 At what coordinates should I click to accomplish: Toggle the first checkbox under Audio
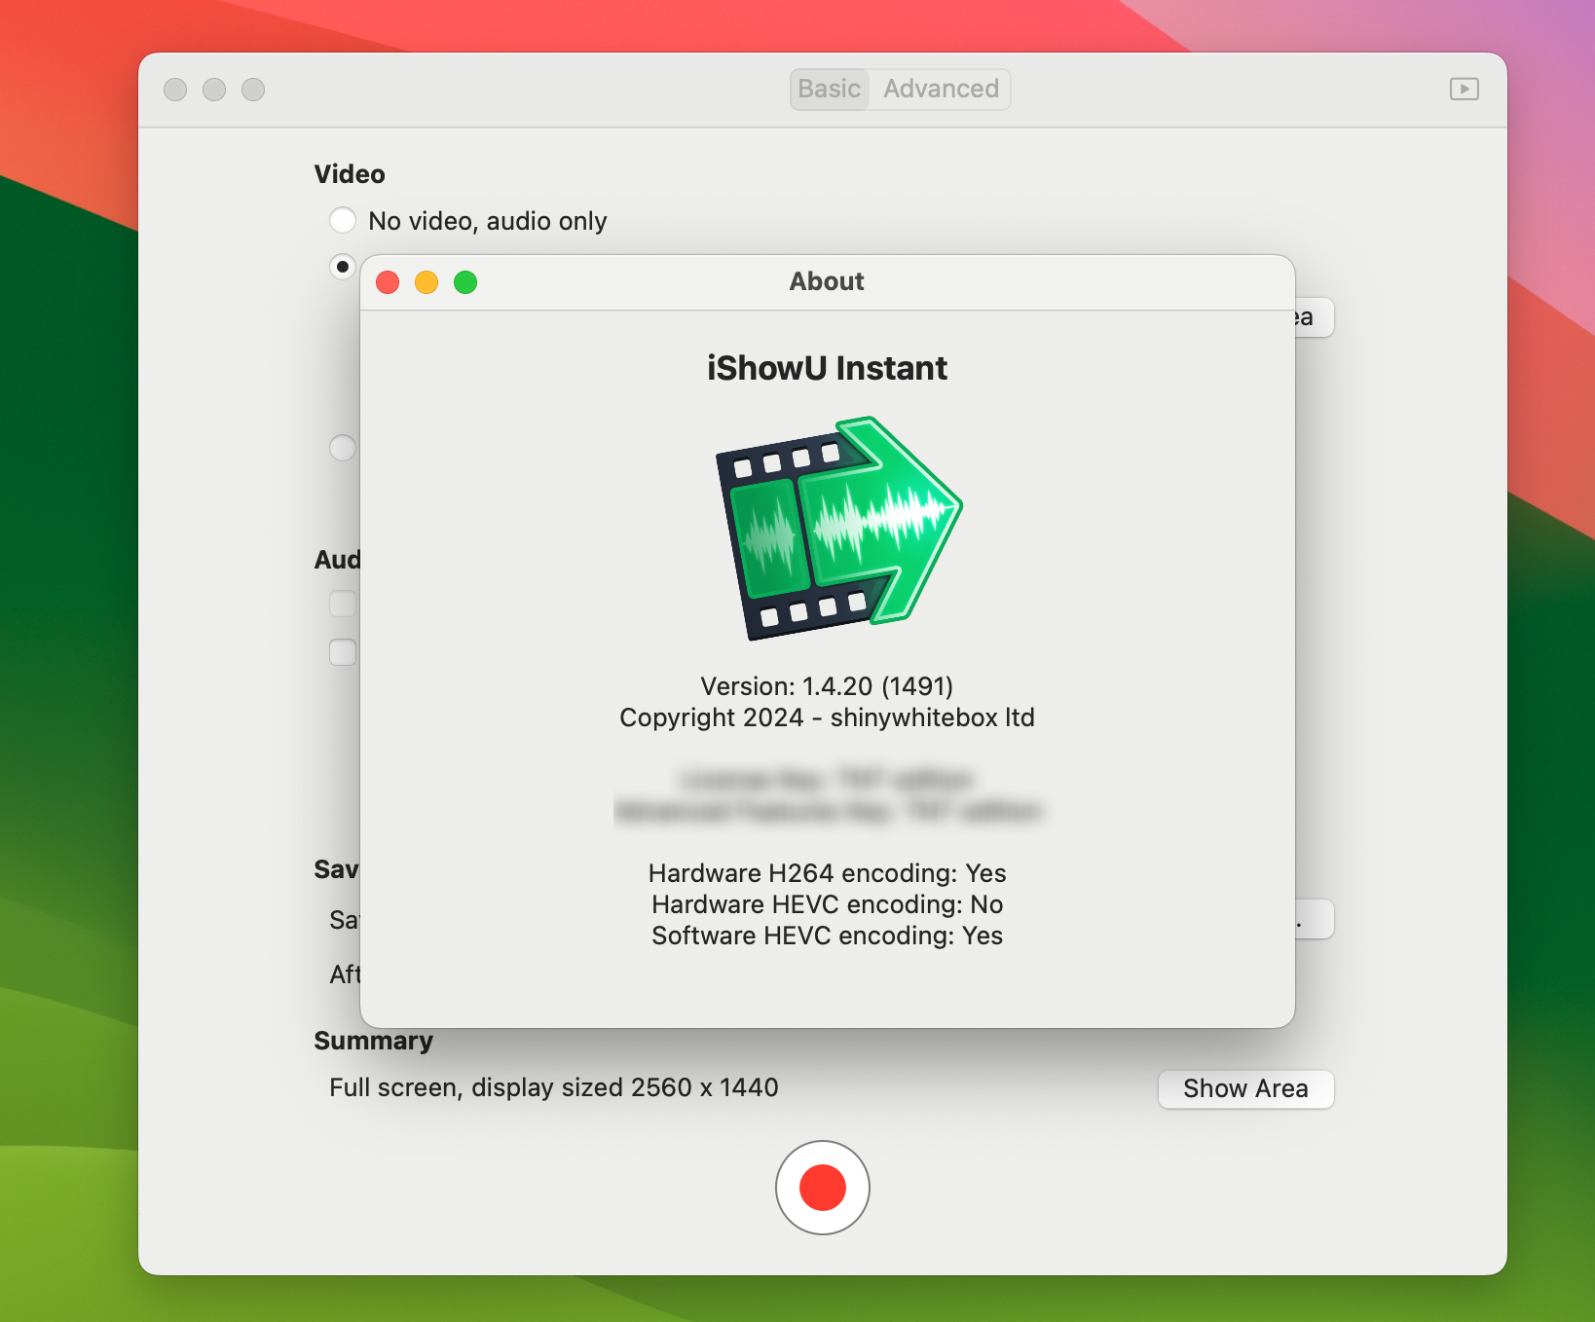tap(342, 604)
